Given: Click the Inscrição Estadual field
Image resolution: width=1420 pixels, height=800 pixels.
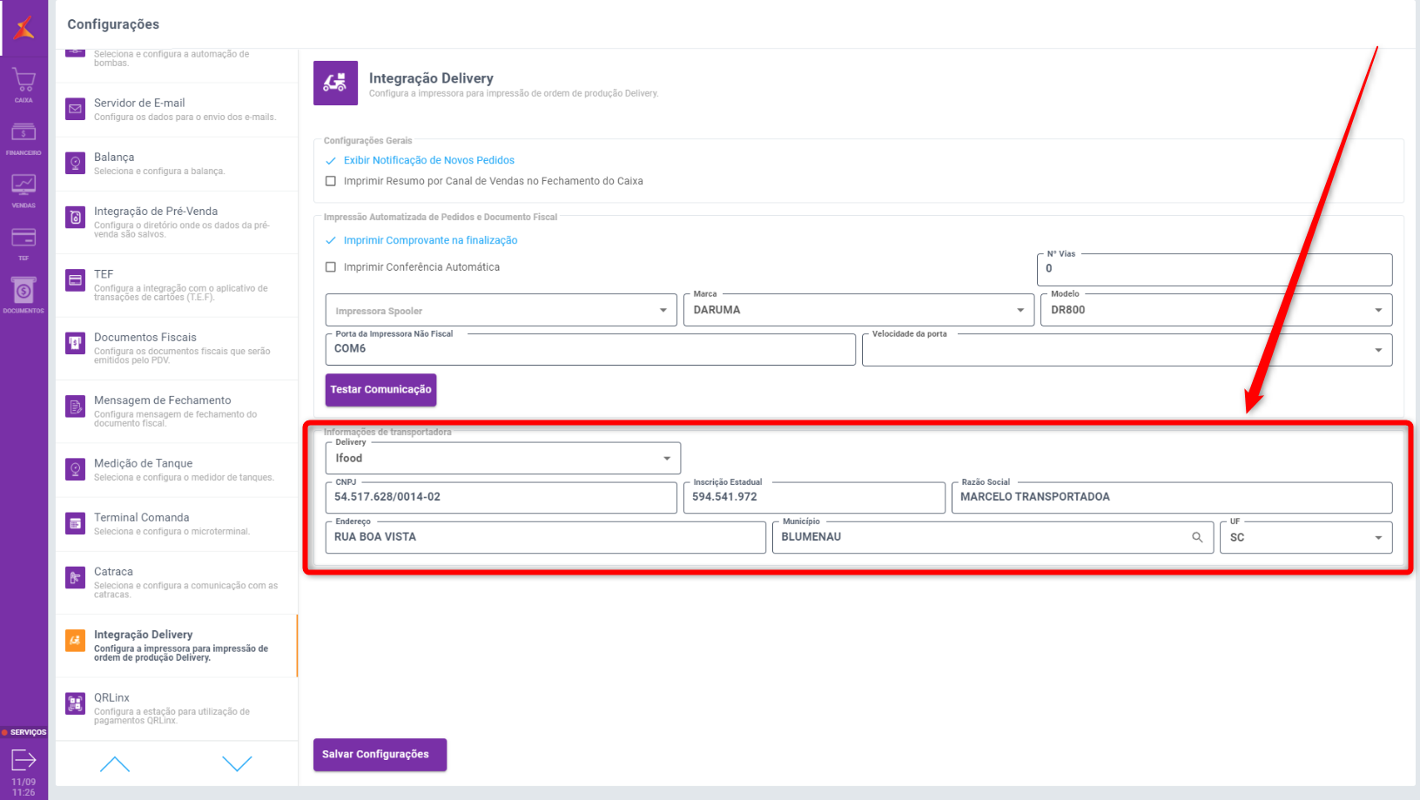Looking at the screenshot, I should pos(814,498).
